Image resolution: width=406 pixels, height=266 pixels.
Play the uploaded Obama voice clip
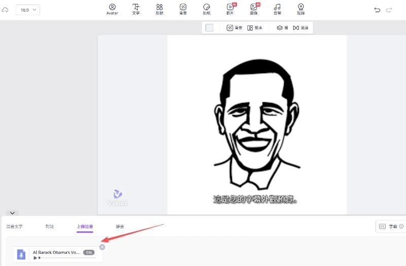[35, 258]
